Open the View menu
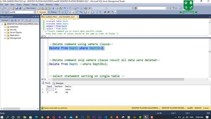Screen dimensions: 211x119 [13, 5]
